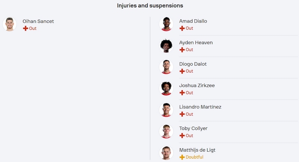Click red cross icon under Lisandro Martínez
The height and width of the screenshot is (162, 299).
[182, 114]
